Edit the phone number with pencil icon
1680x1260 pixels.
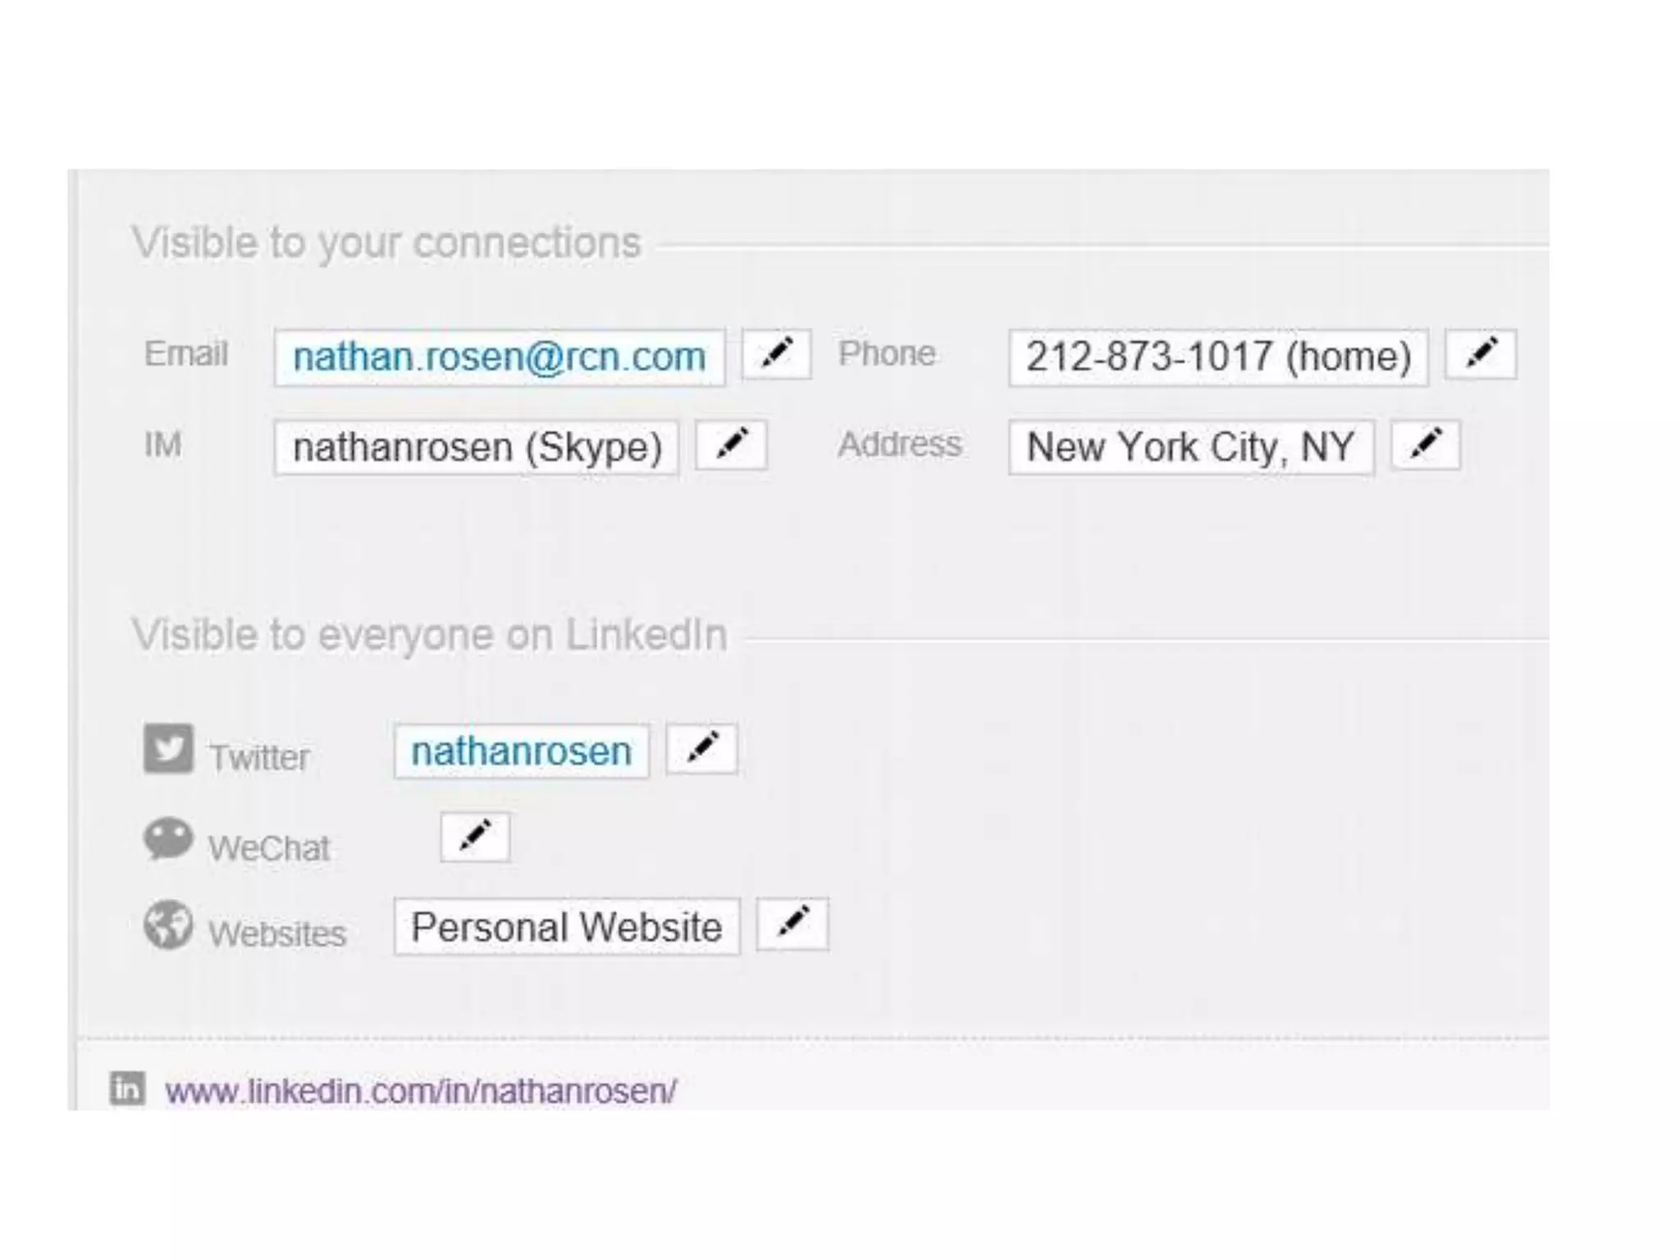(x=1481, y=354)
